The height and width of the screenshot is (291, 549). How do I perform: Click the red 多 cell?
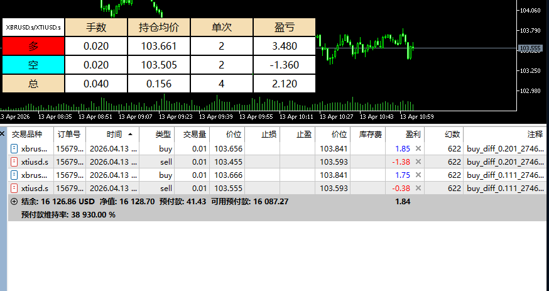point(33,47)
